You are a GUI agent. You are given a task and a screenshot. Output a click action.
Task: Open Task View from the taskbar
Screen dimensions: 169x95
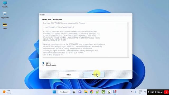(x=74, y=92)
